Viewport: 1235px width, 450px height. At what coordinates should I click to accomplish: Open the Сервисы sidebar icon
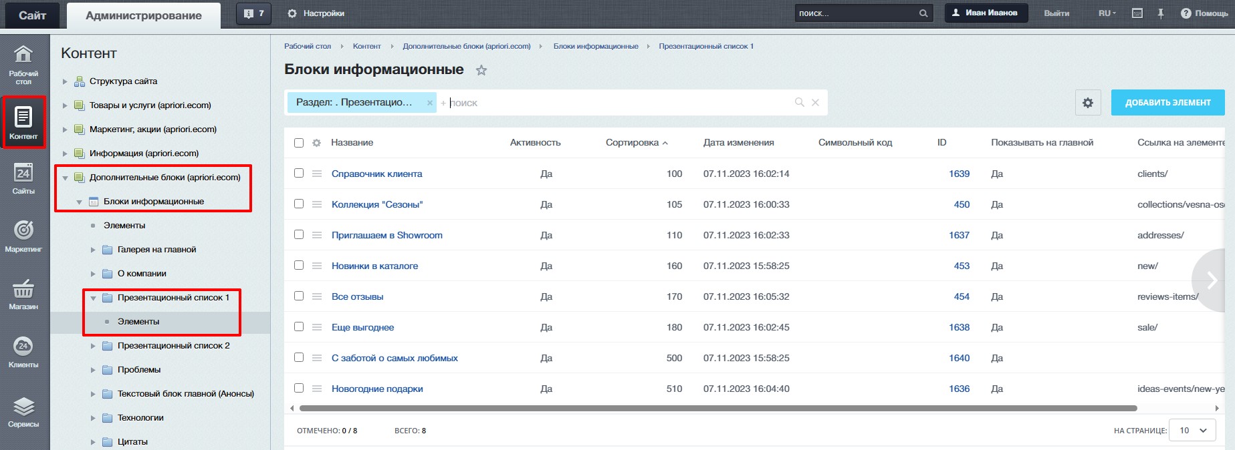(x=23, y=411)
